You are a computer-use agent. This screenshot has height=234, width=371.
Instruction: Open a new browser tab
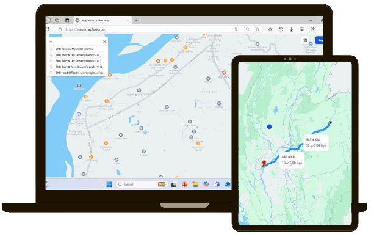click(x=137, y=20)
